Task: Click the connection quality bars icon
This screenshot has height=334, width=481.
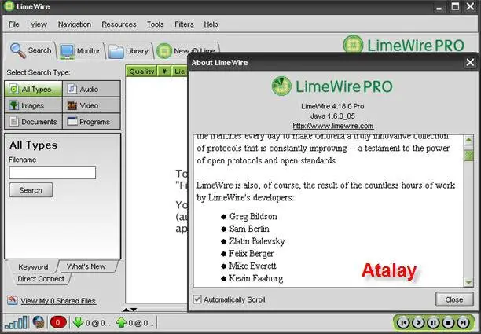Action: [x=16, y=323]
